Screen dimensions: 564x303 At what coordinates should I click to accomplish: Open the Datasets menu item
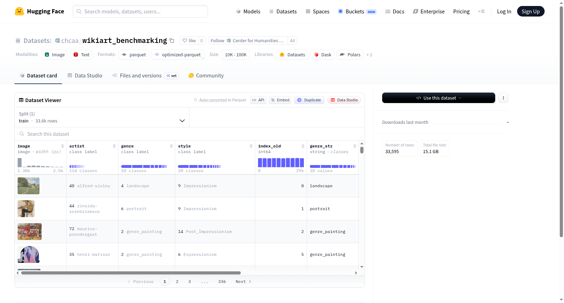(283, 11)
